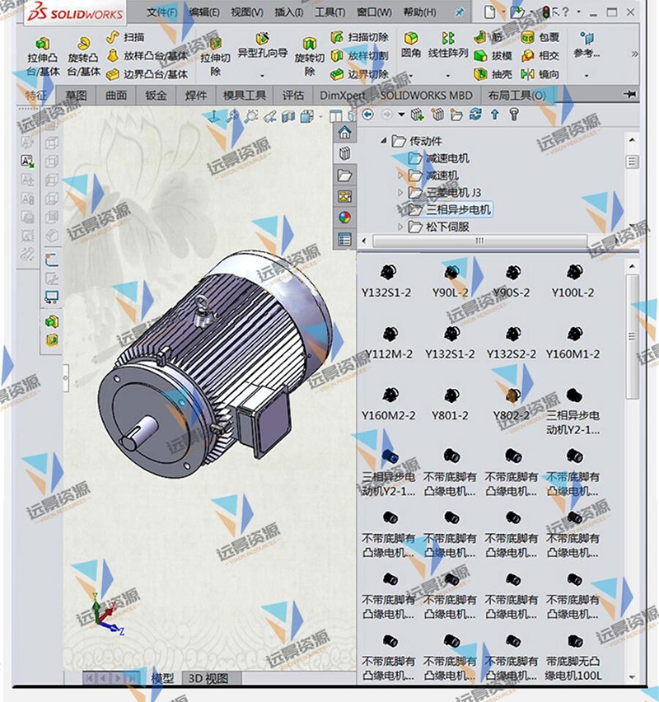The height and width of the screenshot is (702, 659).
Task: Show more ribbon commands with the overflow chevron
Action: [x=634, y=54]
